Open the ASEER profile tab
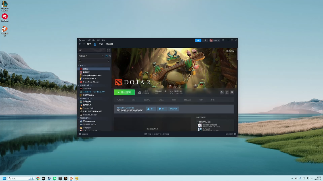The image size is (323, 181). pos(109,44)
